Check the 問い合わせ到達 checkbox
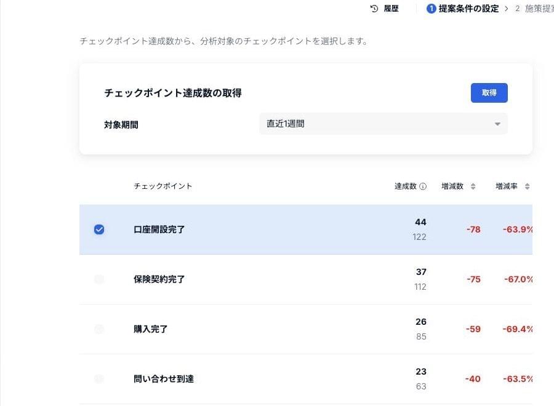The image size is (554, 406). (x=99, y=379)
